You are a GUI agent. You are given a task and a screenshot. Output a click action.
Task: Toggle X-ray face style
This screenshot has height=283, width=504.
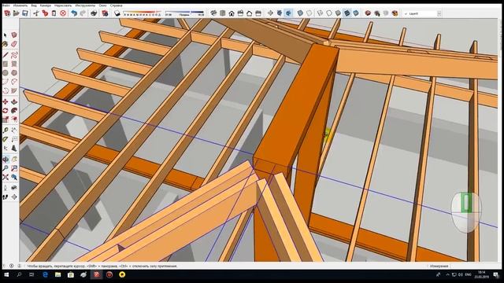tap(300, 13)
